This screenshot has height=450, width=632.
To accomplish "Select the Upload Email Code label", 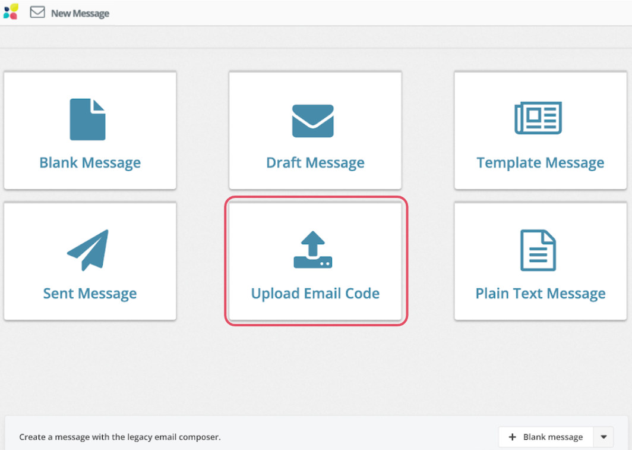I will click(x=315, y=293).
